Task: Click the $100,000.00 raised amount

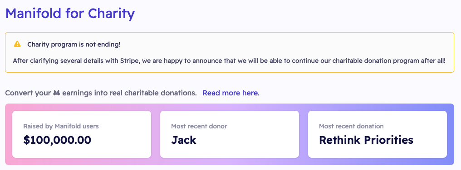Action: [57, 140]
